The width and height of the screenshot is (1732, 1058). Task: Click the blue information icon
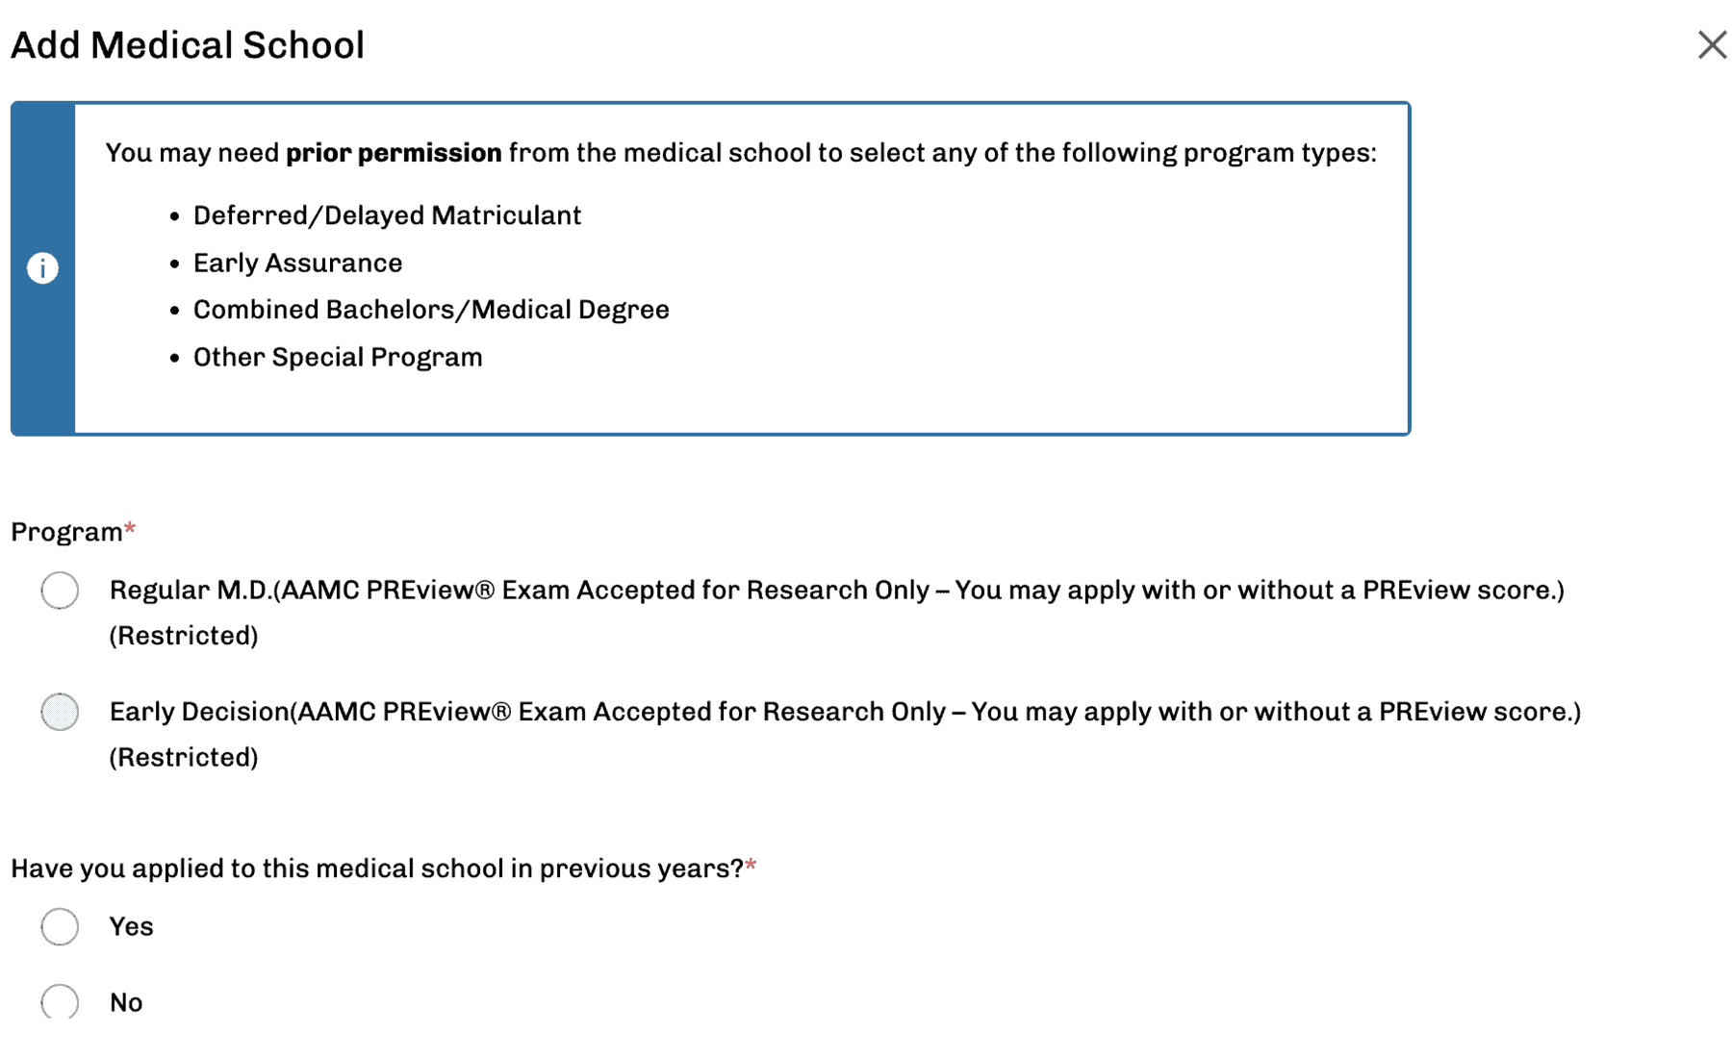click(43, 265)
